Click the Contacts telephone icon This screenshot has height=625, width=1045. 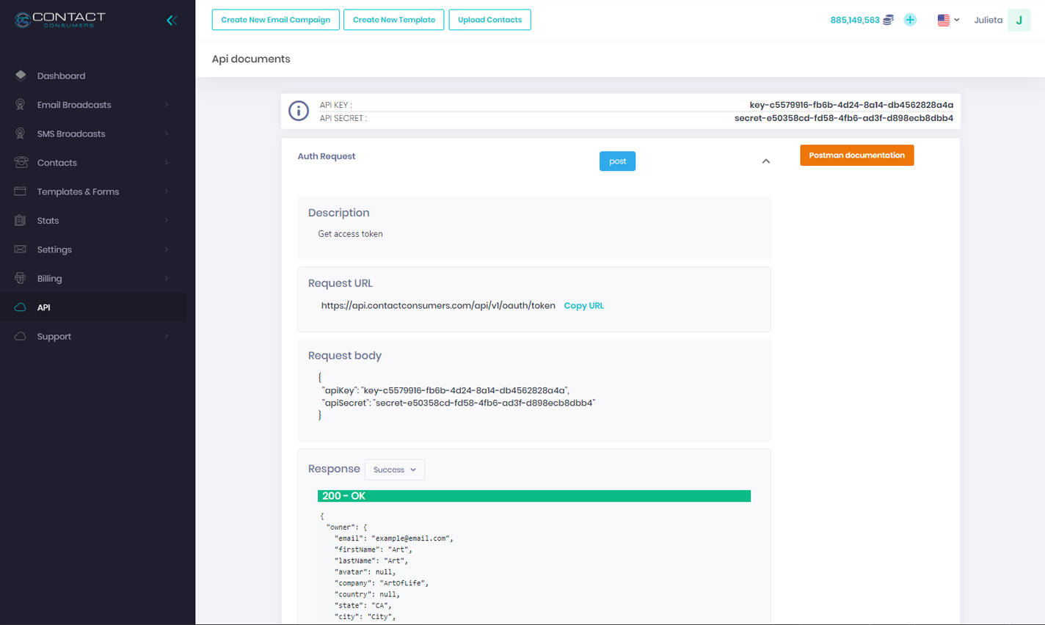tap(21, 162)
